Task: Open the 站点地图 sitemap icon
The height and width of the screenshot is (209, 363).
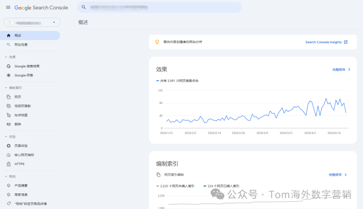Action: (9, 115)
